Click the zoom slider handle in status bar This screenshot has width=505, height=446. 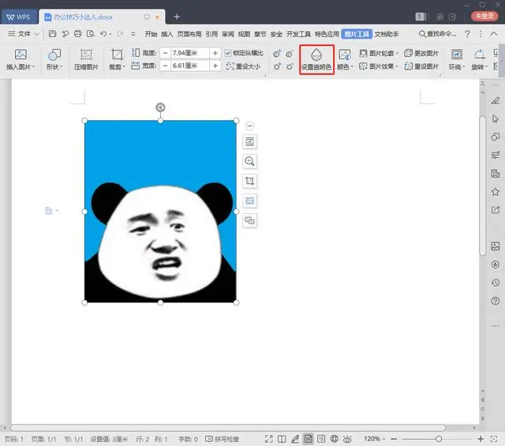(x=439, y=439)
